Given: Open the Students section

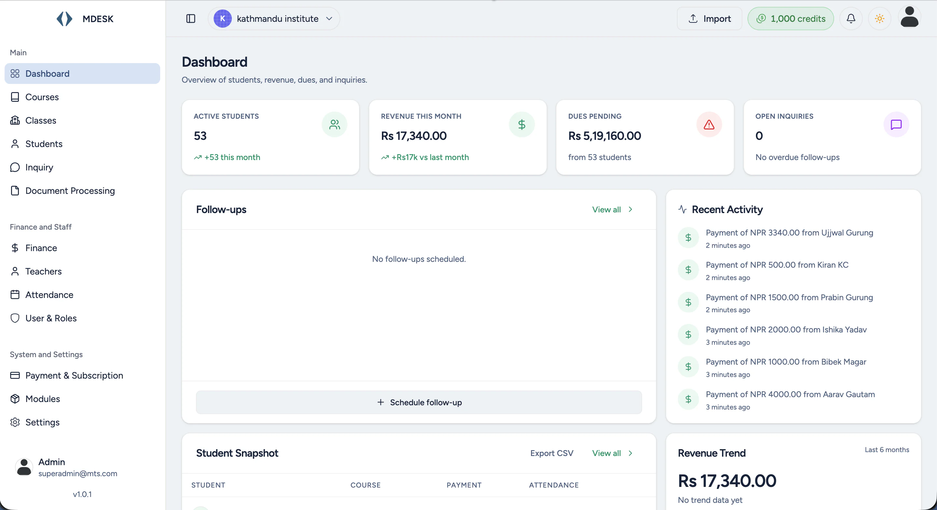Looking at the screenshot, I should (x=82, y=144).
